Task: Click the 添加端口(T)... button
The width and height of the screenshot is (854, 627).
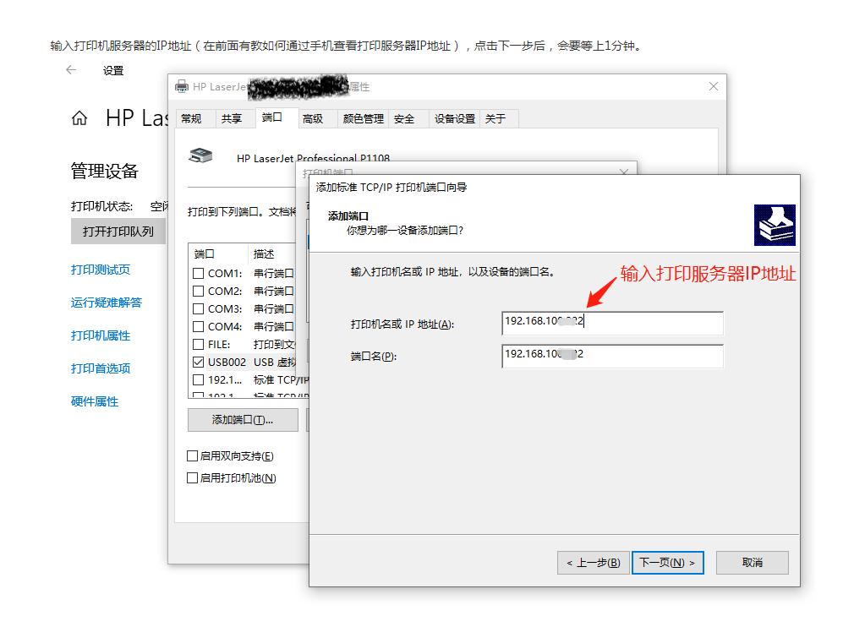Action: click(x=243, y=420)
